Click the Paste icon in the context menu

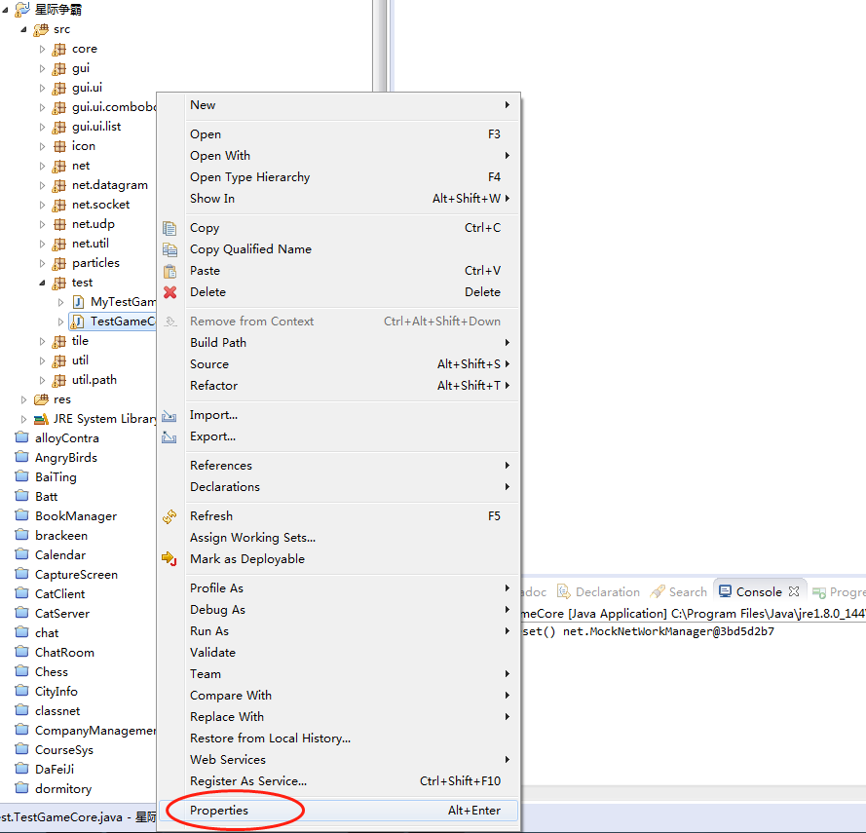pyautogui.click(x=171, y=270)
